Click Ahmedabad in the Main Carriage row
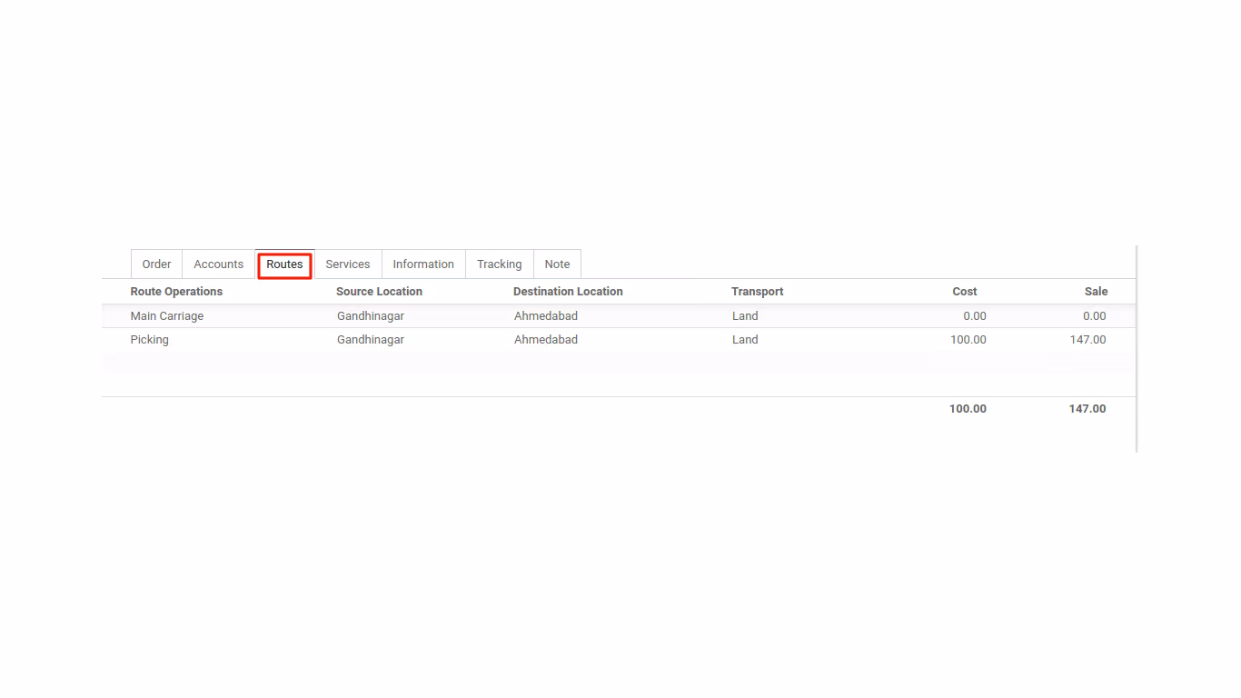This screenshot has height=698, width=1241. 546,316
